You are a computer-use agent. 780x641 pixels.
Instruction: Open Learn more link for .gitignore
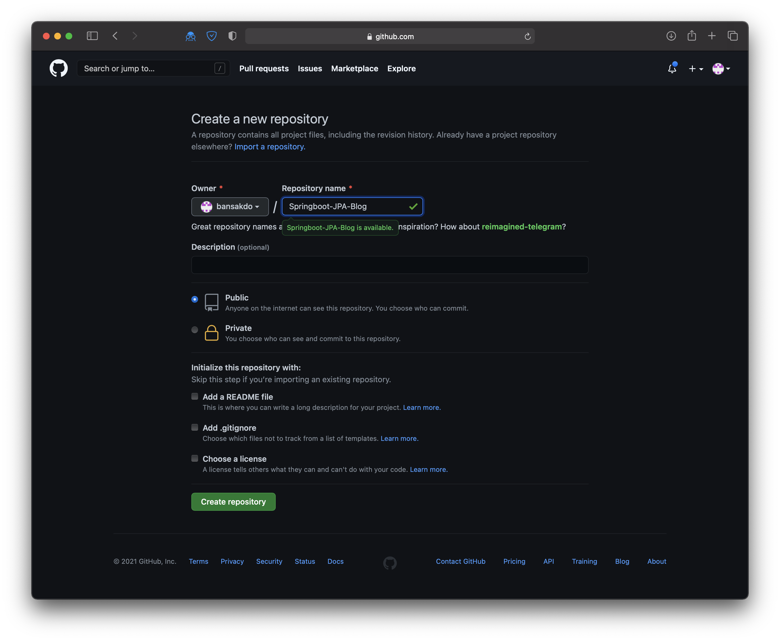[x=399, y=439]
